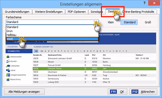
Task: Switch to Weitere Einstellungen tab
Action: [x=49, y=12]
